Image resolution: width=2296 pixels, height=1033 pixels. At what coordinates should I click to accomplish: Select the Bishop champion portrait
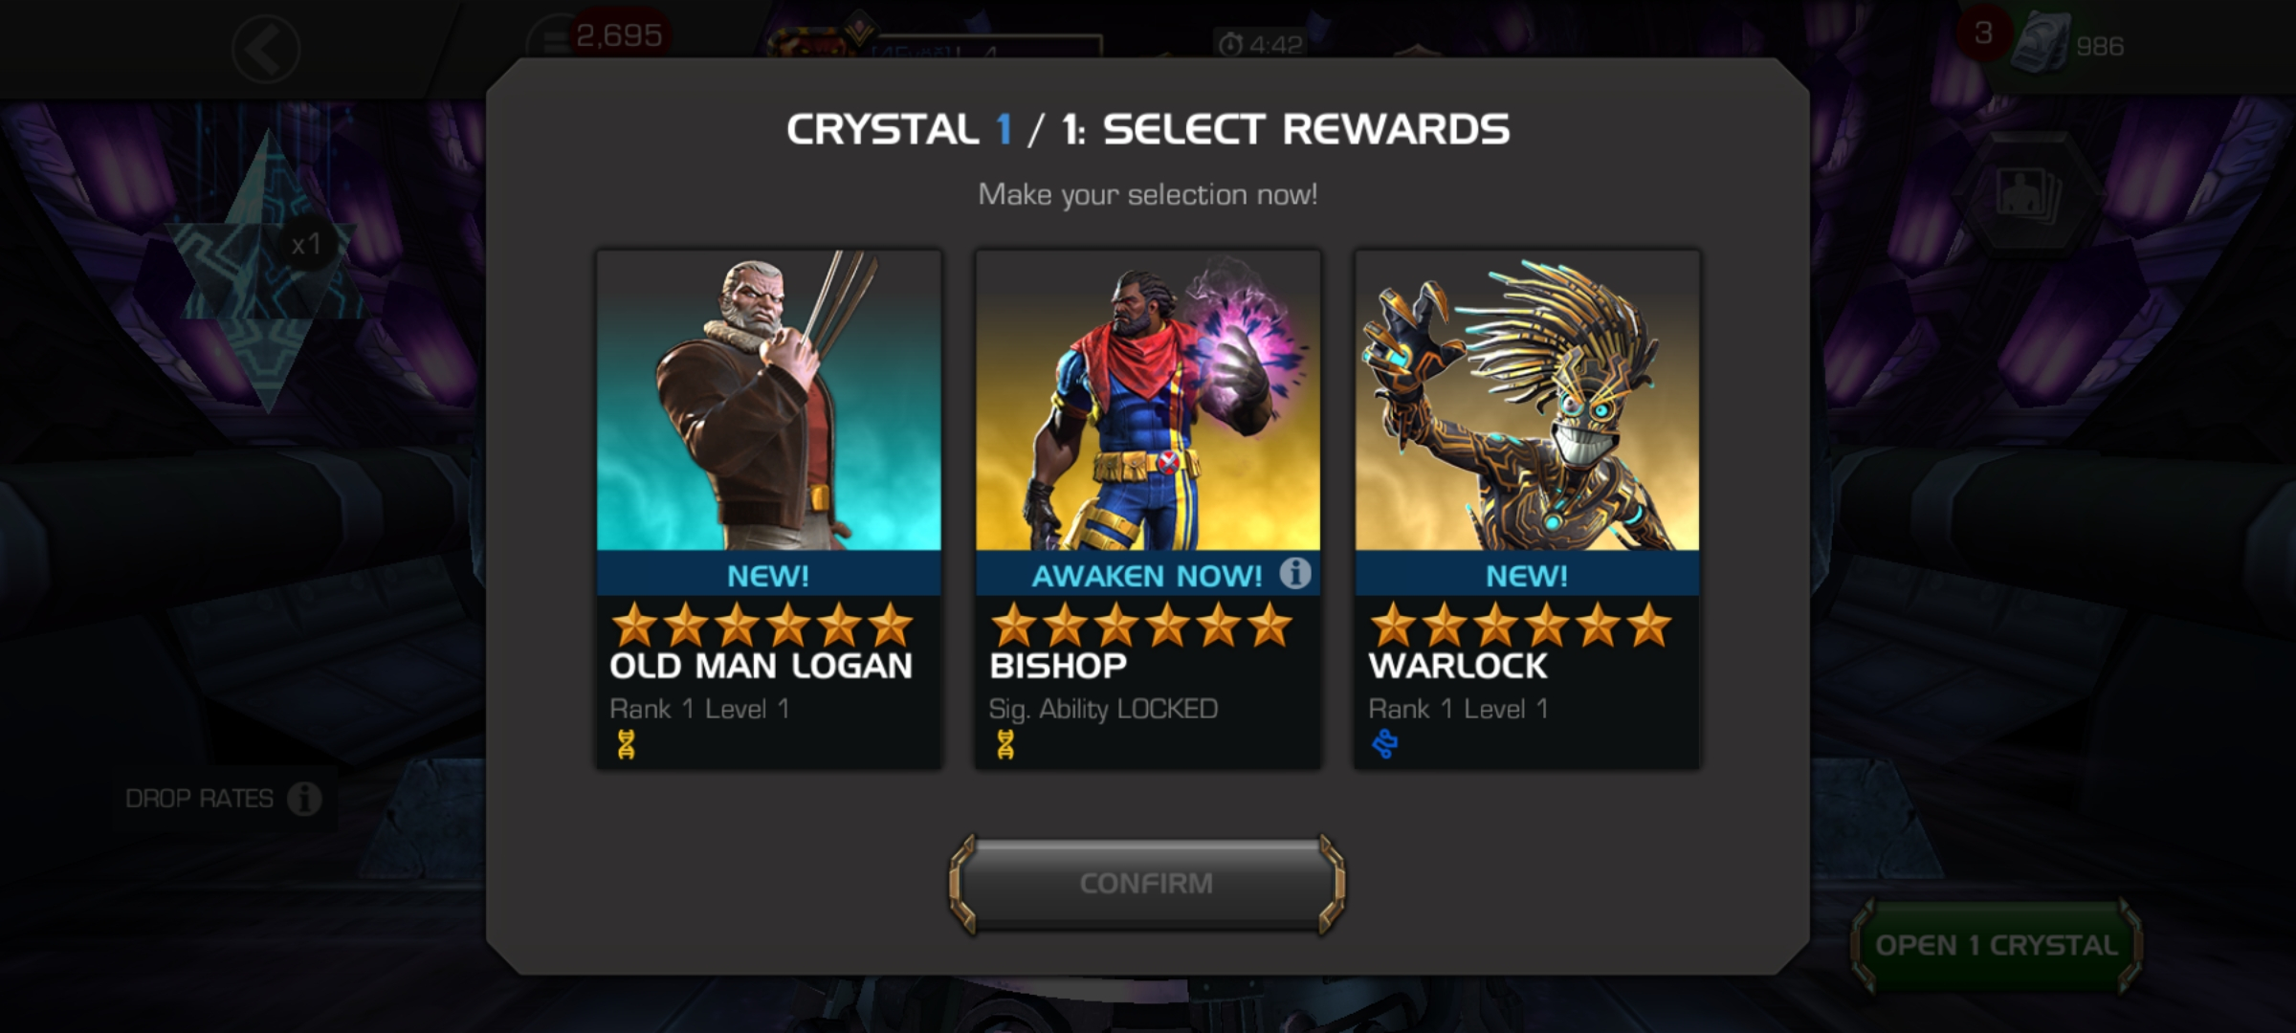coord(1148,401)
